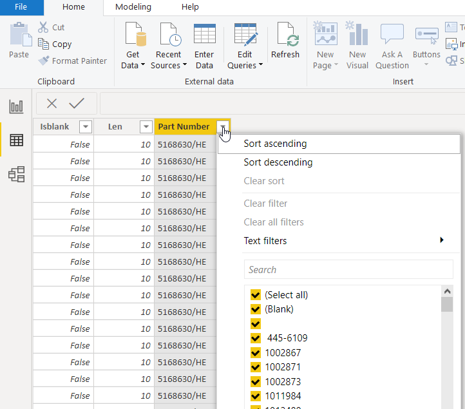Insert an Image icon

click(451, 44)
